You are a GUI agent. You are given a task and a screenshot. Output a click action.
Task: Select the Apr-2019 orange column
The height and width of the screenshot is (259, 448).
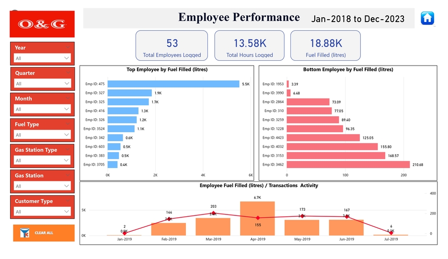point(257,218)
